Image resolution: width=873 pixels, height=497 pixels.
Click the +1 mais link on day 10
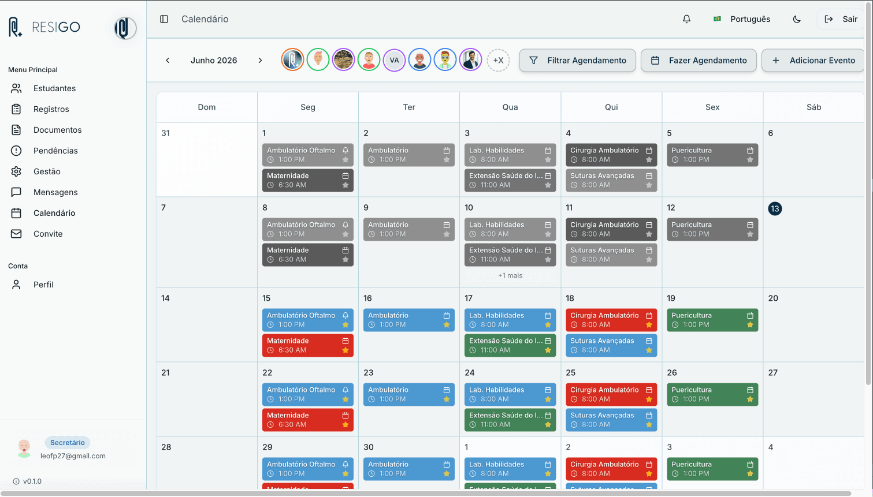tap(510, 276)
